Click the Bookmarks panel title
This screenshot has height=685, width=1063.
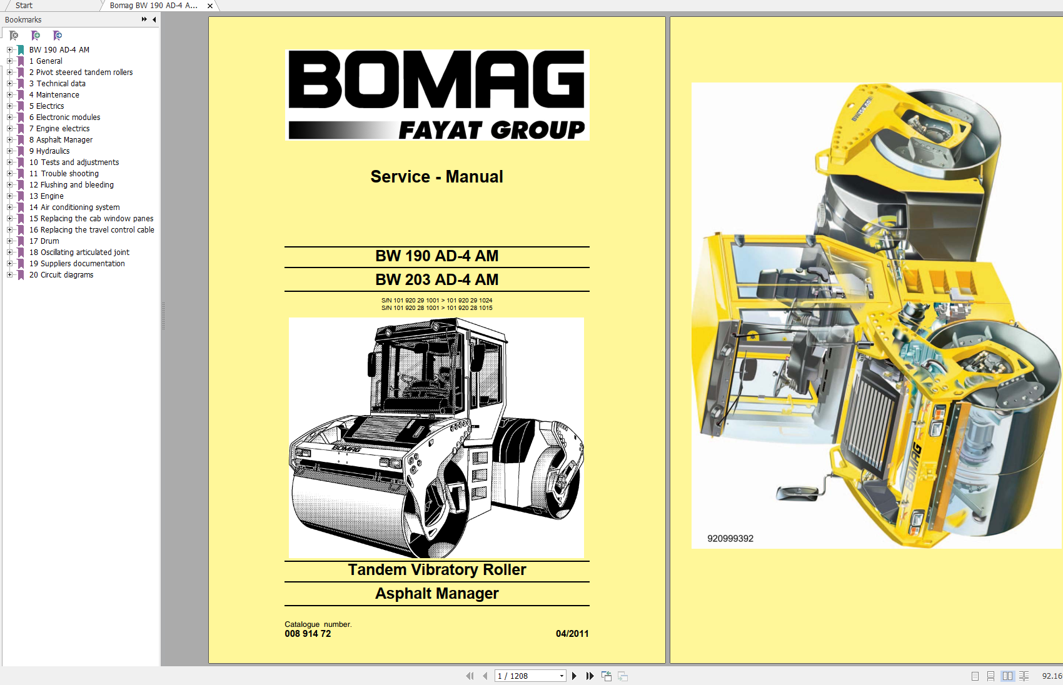(23, 20)
